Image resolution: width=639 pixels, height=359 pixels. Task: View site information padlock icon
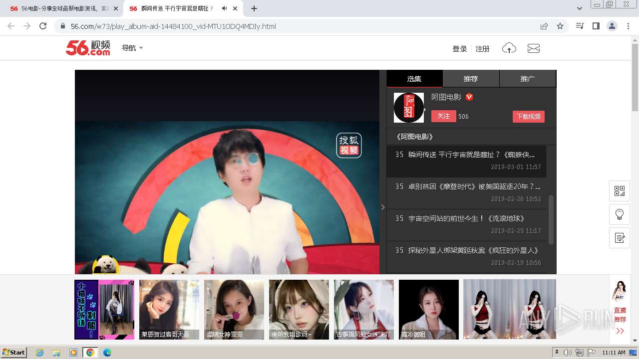point(63,26)
